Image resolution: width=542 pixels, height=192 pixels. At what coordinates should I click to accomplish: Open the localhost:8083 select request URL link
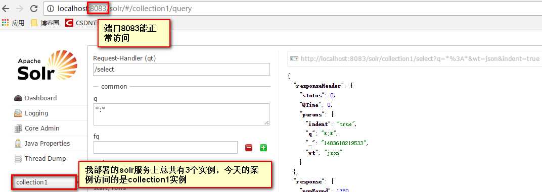[x=420, y=59]
